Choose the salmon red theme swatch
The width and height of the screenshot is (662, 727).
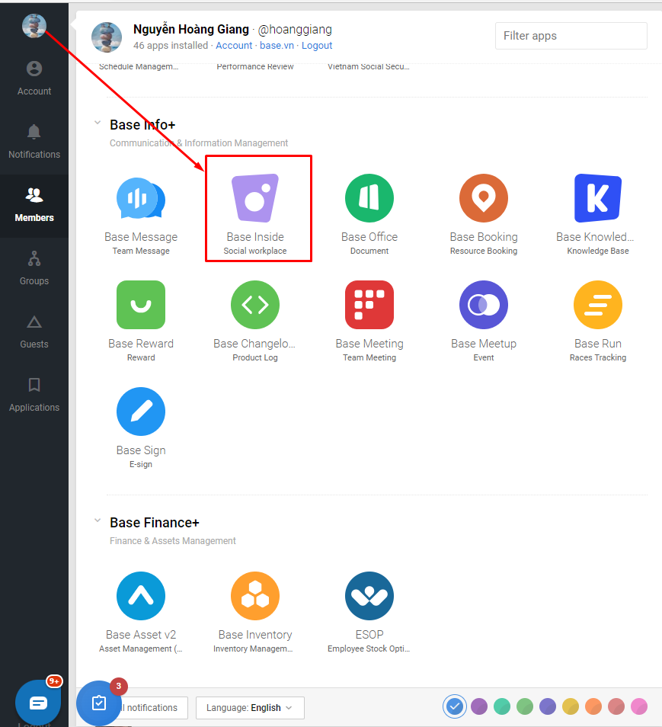pos(616,706)
